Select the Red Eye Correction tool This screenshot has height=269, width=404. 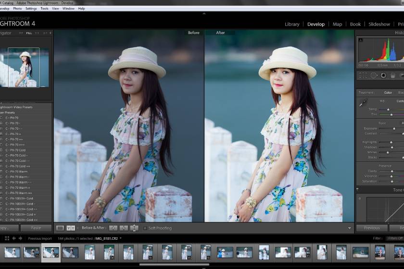pyautogui.click(x=383, y=75)
